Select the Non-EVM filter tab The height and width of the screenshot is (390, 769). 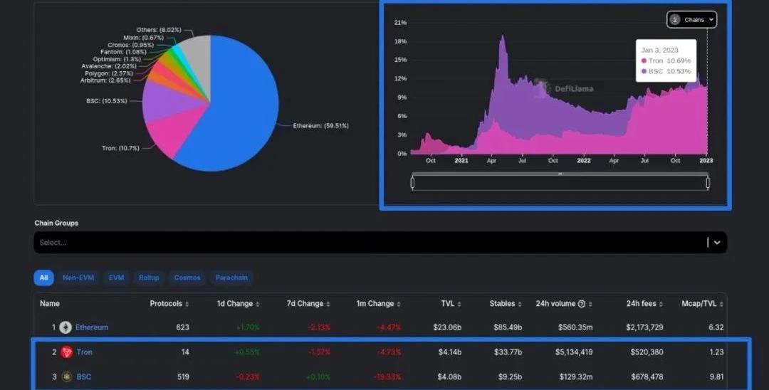(78, 278)
